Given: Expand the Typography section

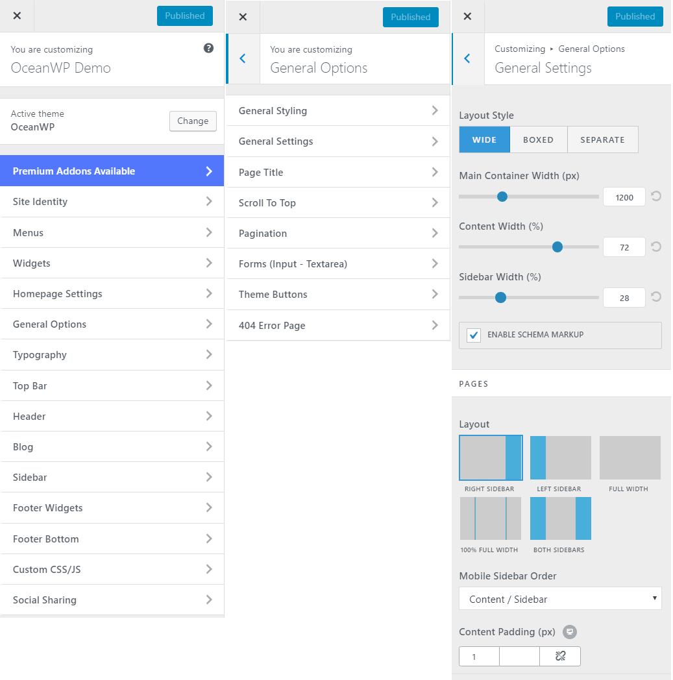Looking at the screenshot, I should pyautogui.click(x=112, y=355).
